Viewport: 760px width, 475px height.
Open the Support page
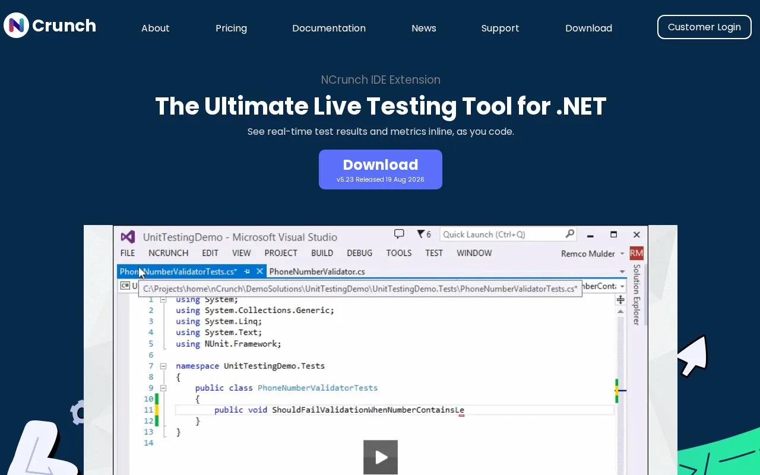tap(500, 28)
